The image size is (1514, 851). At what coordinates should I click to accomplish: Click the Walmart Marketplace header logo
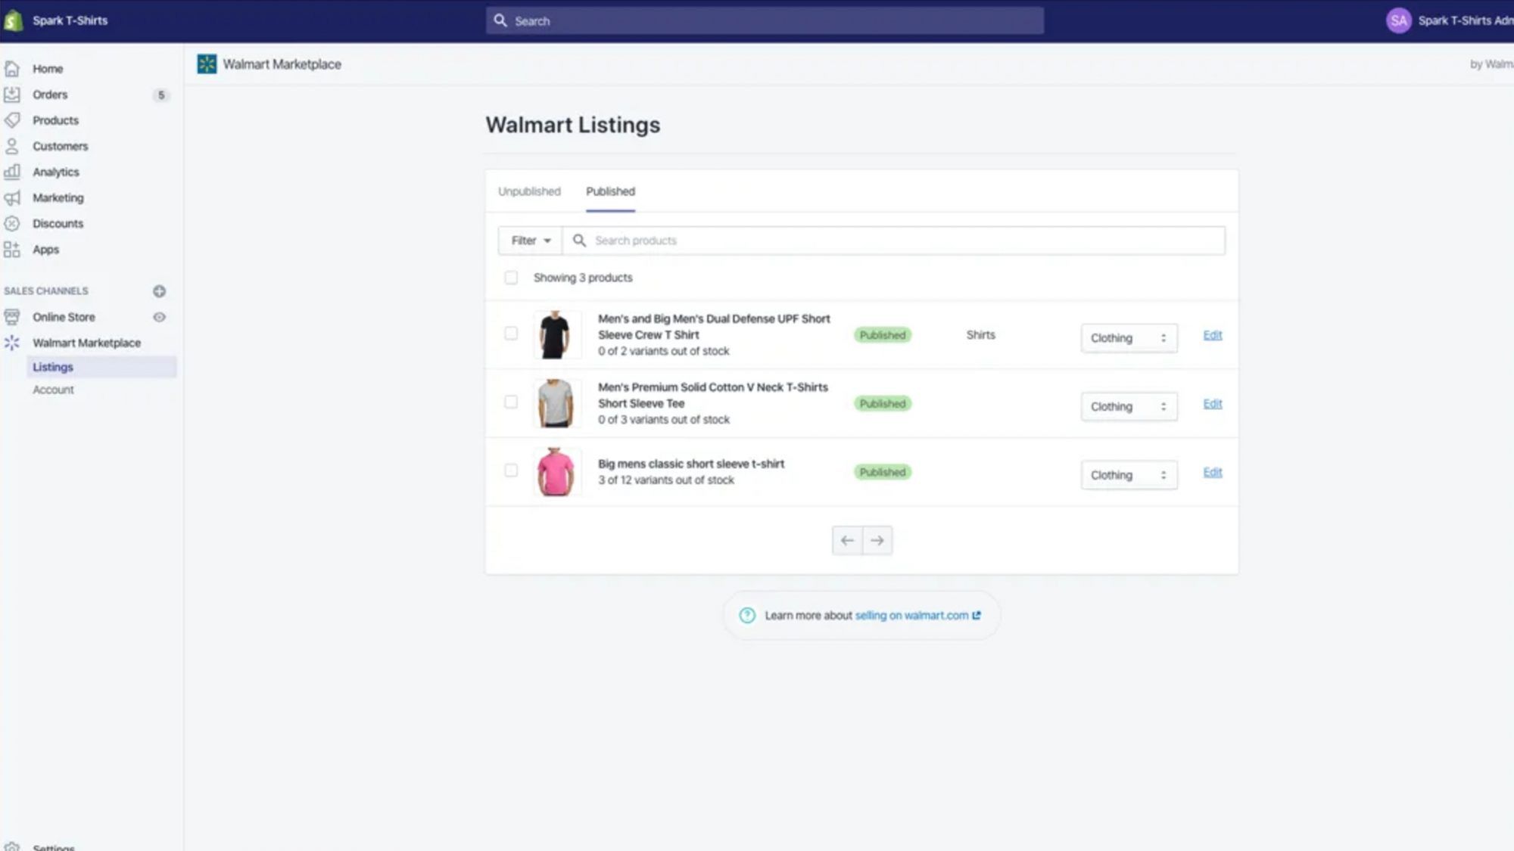pyautogui.click(x=207, y=64)
